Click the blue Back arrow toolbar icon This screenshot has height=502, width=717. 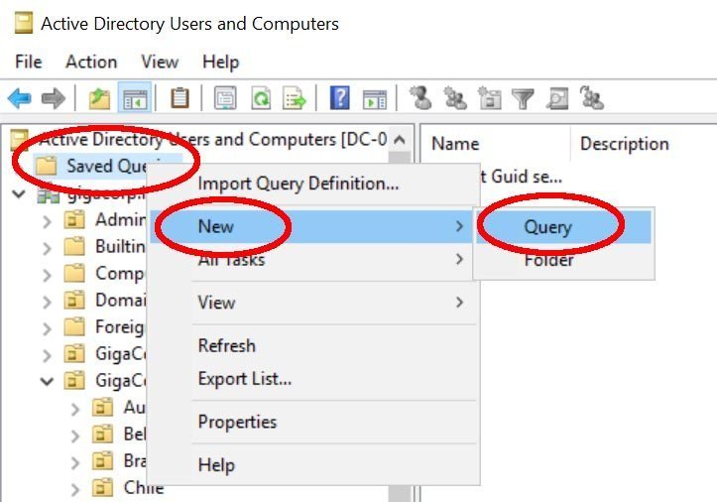(x=20, y=98)
